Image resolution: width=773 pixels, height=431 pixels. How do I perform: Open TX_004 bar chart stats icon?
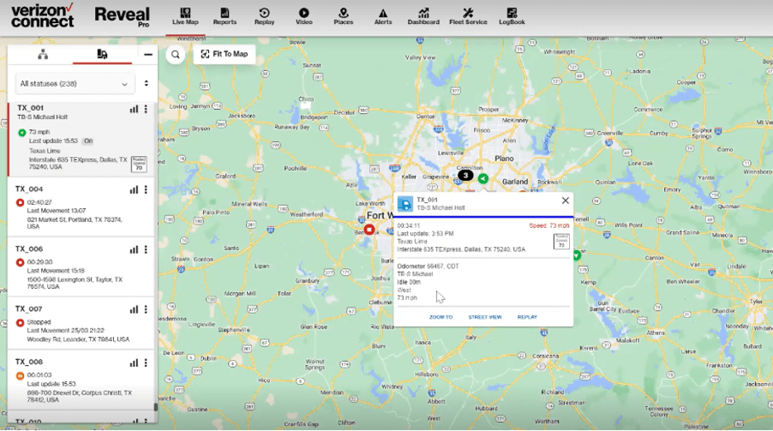pos(134,190)
